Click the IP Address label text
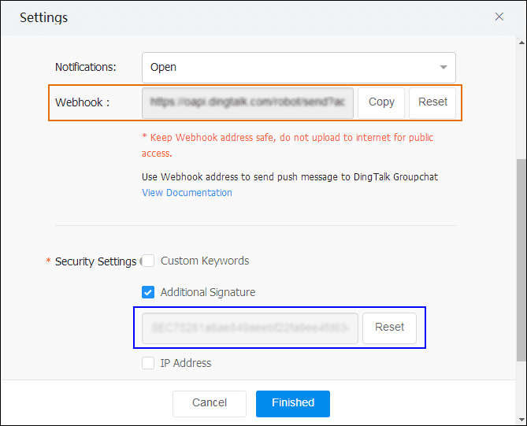The height and width of the screenshot is (426, 527). tap(186, 363)
